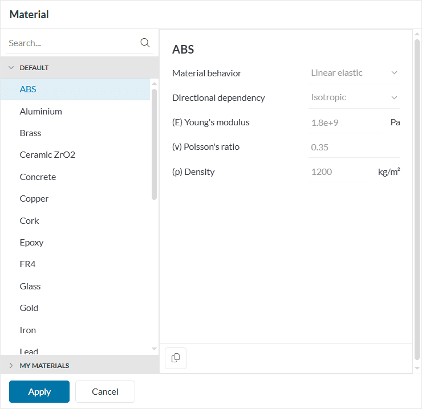Click the Density value field
422x409 pixels.
click(x=339, y=171)
